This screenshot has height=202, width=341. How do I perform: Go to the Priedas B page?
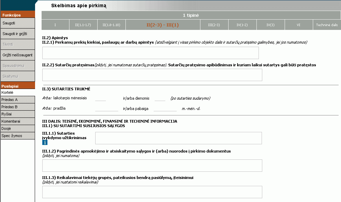[18, 107]
